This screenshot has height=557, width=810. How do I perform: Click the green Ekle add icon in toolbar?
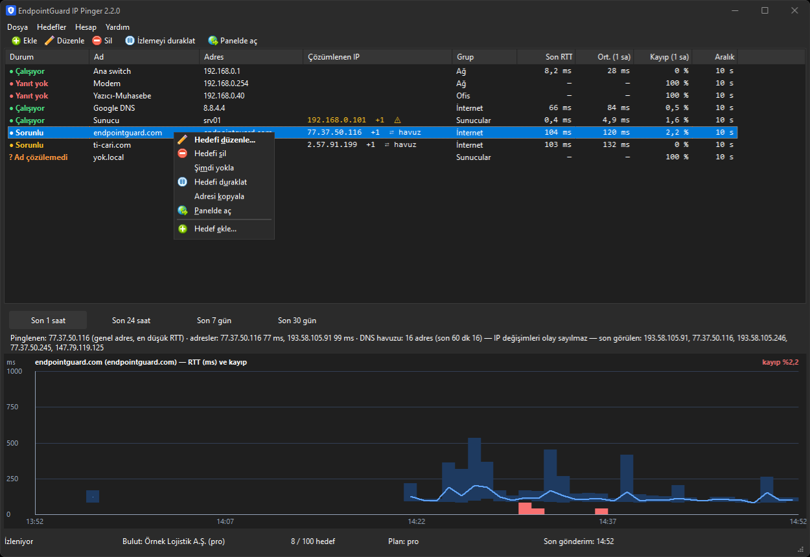16,41
